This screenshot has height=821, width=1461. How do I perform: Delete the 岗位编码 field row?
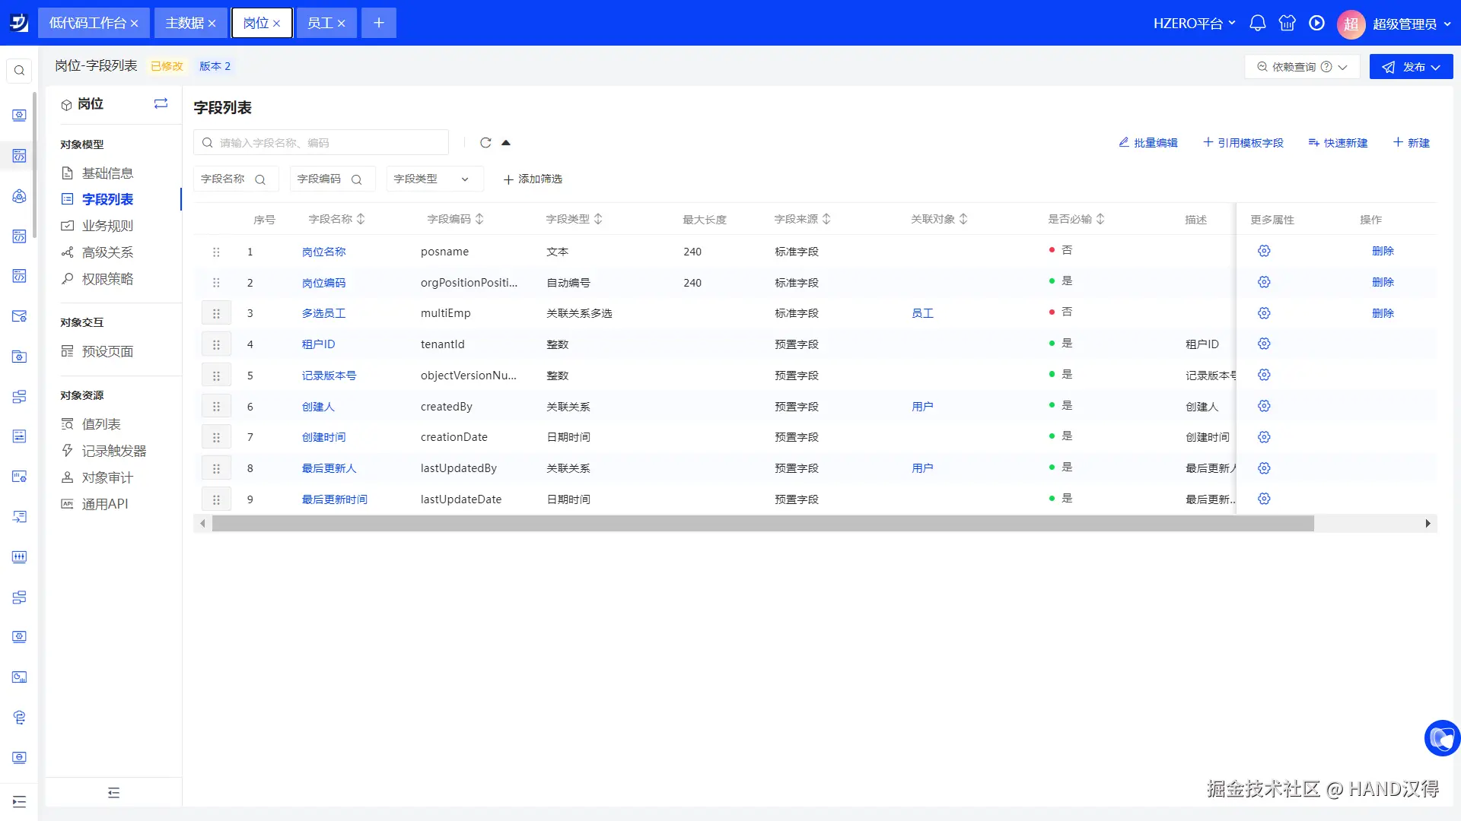pos(1383,282)
